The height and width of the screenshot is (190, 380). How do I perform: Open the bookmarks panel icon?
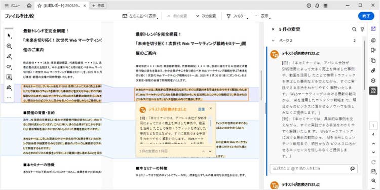[373, 50]
